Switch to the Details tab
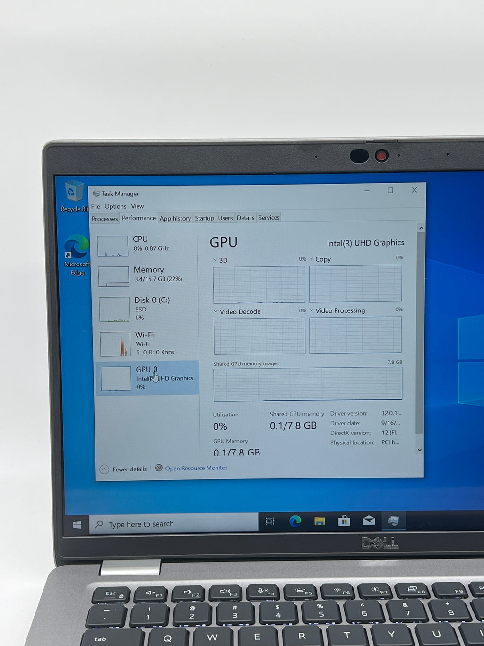This screenshot has width=484, height=646. click(x=245, y=218)
